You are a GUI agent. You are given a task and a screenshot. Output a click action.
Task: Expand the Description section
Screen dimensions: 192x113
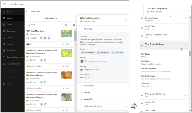pos(81,86)
